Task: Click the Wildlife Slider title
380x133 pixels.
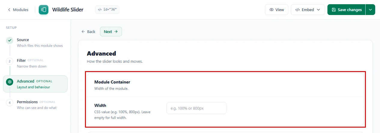Action: tap(68, 10)
